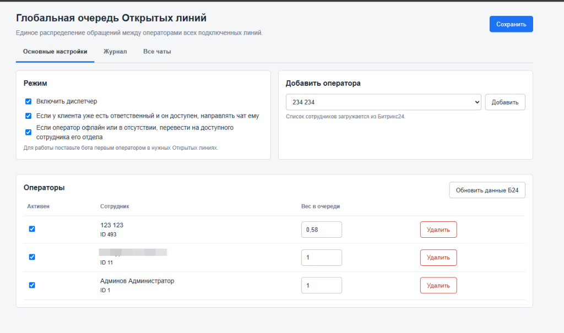Image resolution: width=564 pixels, height=333 pixels.
Task: Toggle the offline operator transfer checkbox
Action: 29,132
